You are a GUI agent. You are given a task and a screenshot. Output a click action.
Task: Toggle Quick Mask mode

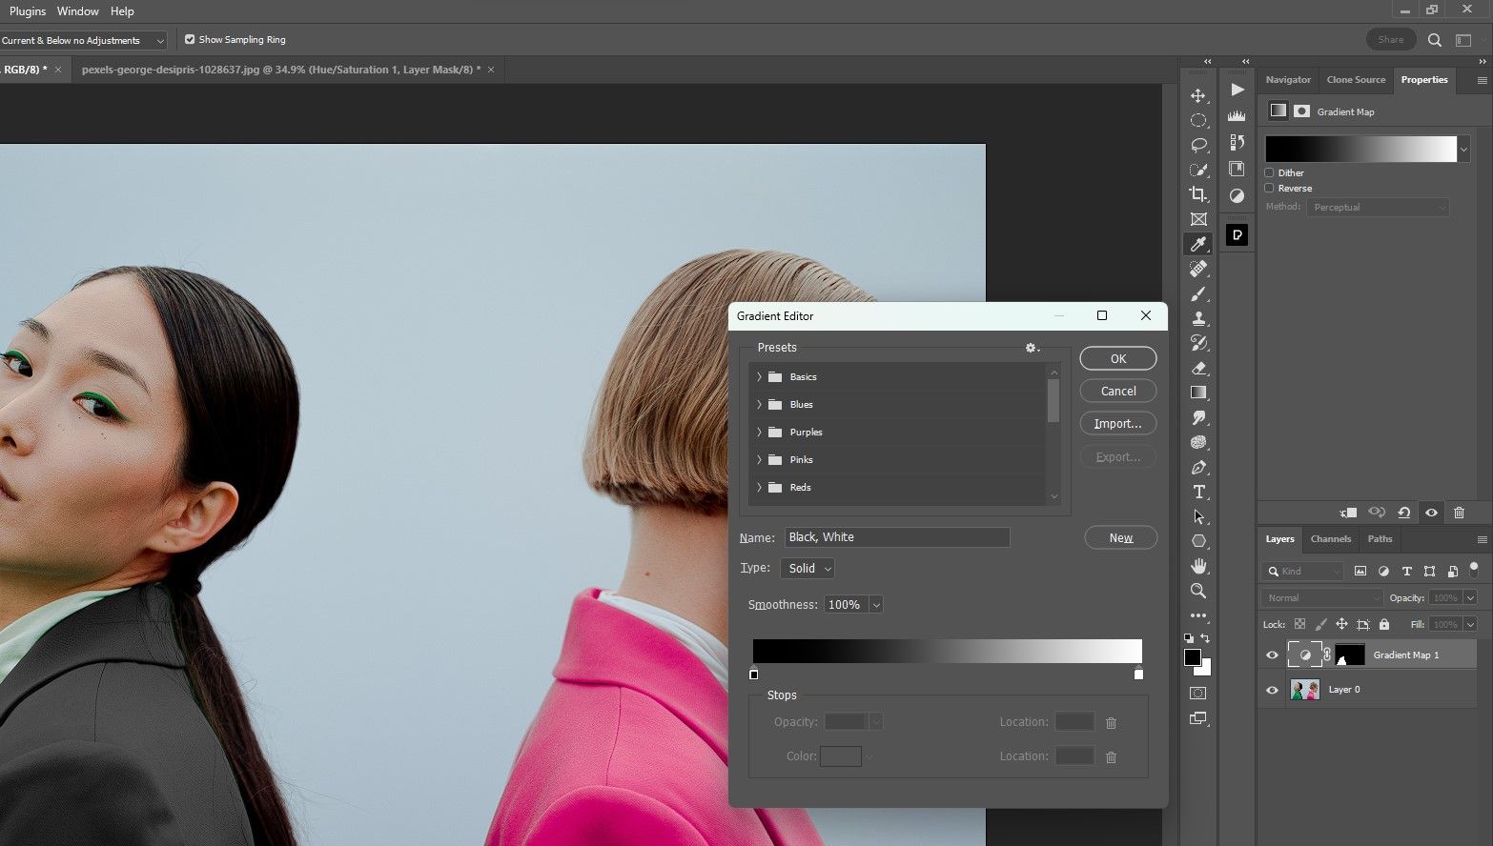click(x=1198, y=694)
